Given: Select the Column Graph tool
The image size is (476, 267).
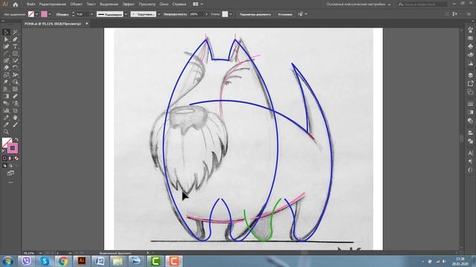Looking at the screenshot, I should click(x=6, y=111).
